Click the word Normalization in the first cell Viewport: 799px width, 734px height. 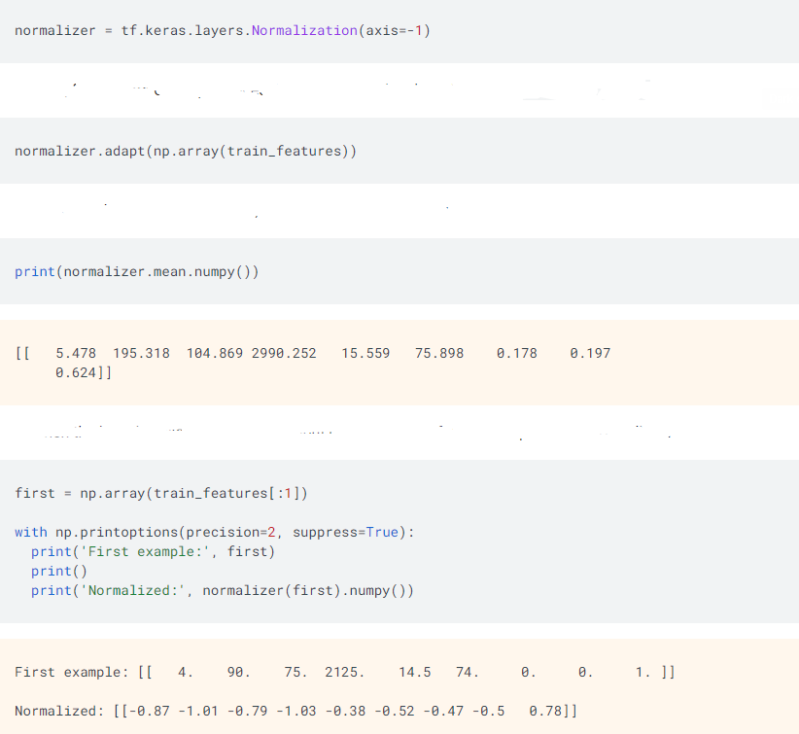point(304,31)
